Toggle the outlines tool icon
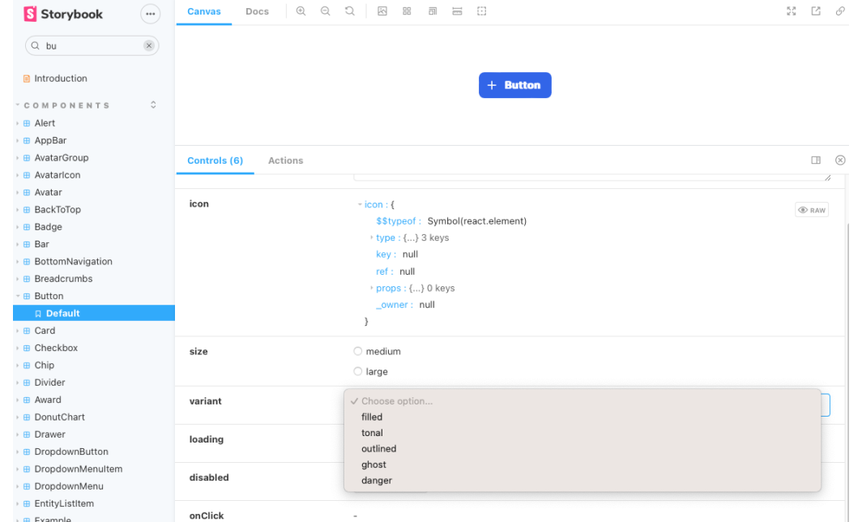Screen dimensions: 862x522 pos(482,11)
